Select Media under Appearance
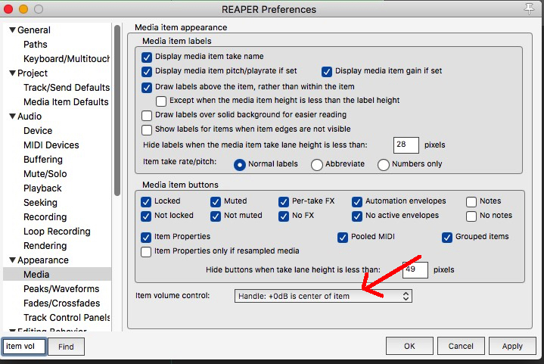The image size is (544, 364). click(36, 275)
